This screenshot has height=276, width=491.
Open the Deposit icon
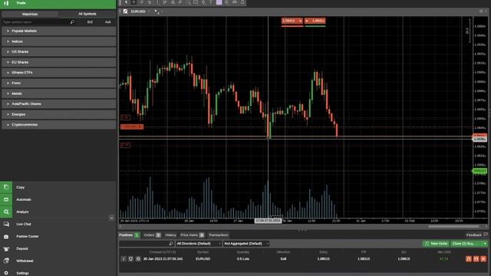click(6, 248)
